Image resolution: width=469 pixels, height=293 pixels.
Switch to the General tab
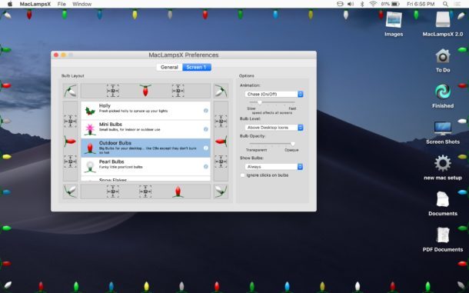(x=169, y=68)
